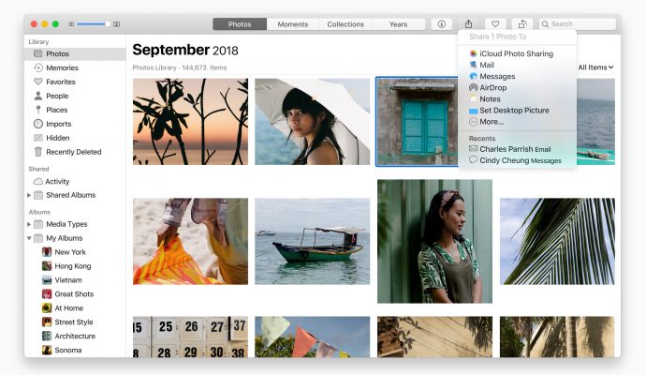646x375 pixels.
Task: Select iCloud Photo Sharing option
Action: click(518, 54)
